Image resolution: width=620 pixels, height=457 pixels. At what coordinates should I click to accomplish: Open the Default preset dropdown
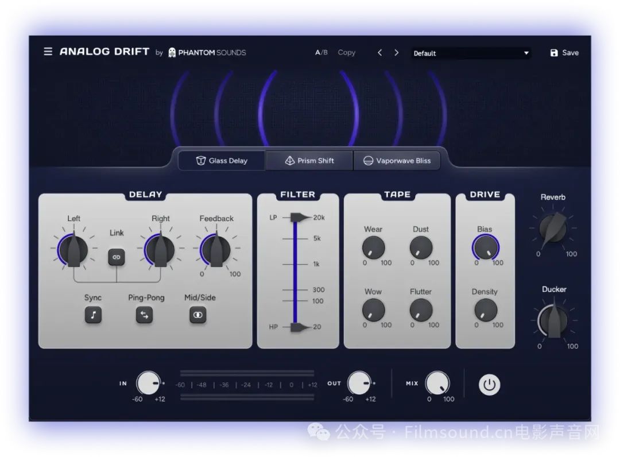(x=471, y=53)
